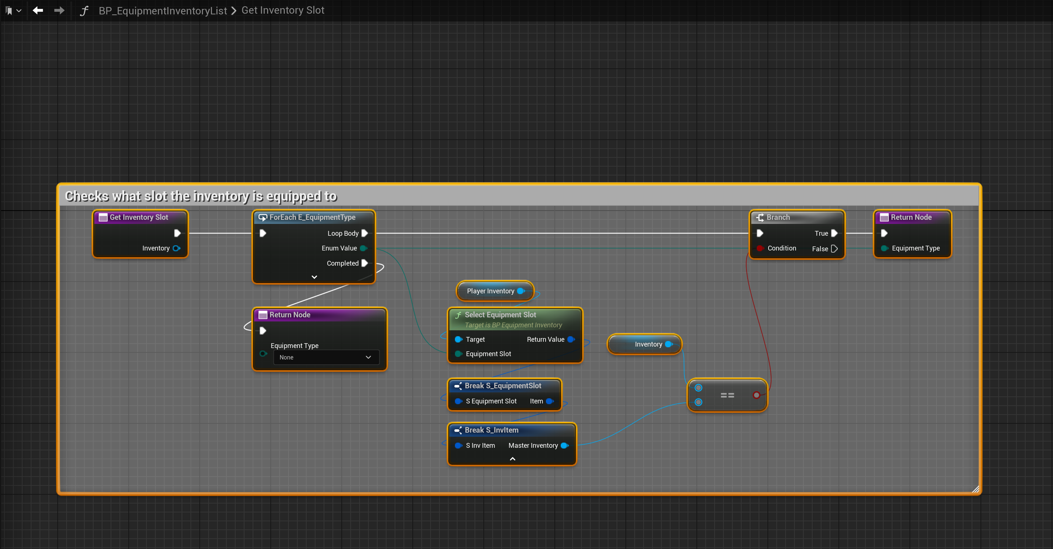
Task: Select the Player Inventory variable node
Action: click(490, 291)
